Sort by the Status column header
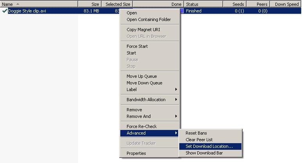 pyautogui.click(x=203, y=4)
